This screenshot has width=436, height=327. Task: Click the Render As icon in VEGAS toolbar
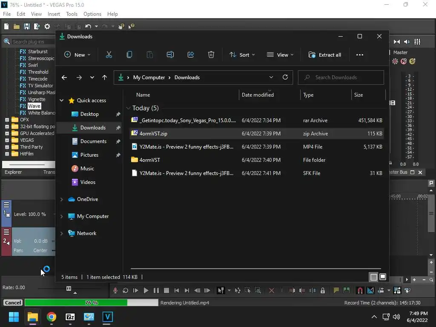click(x=37, y=26)
